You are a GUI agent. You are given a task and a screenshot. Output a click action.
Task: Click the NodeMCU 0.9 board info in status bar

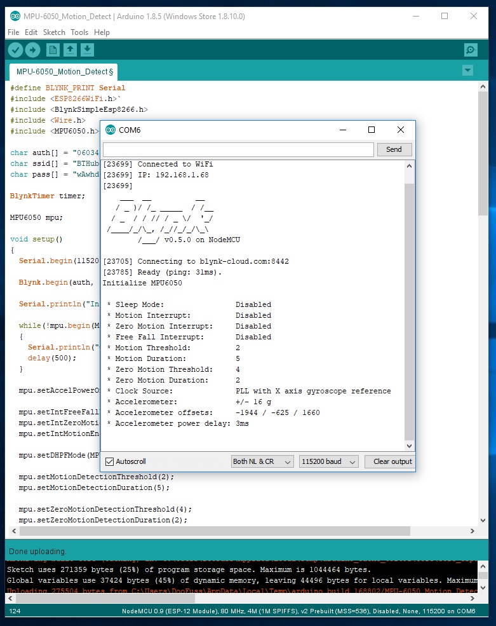[298, 611]
